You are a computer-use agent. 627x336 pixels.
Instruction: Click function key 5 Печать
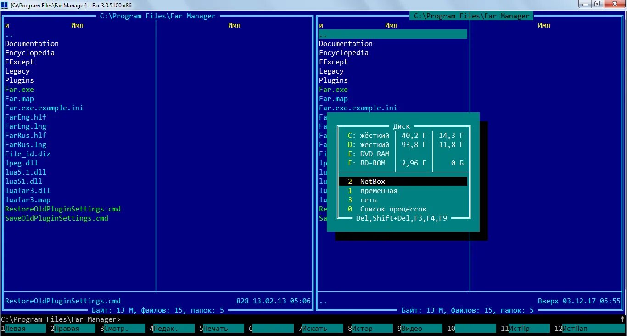coord(222,329)
